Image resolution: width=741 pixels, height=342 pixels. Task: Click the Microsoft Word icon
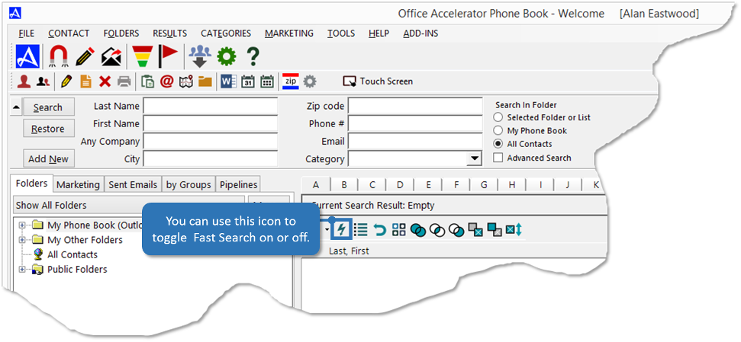pyautogui.click(x=229, y=82)
